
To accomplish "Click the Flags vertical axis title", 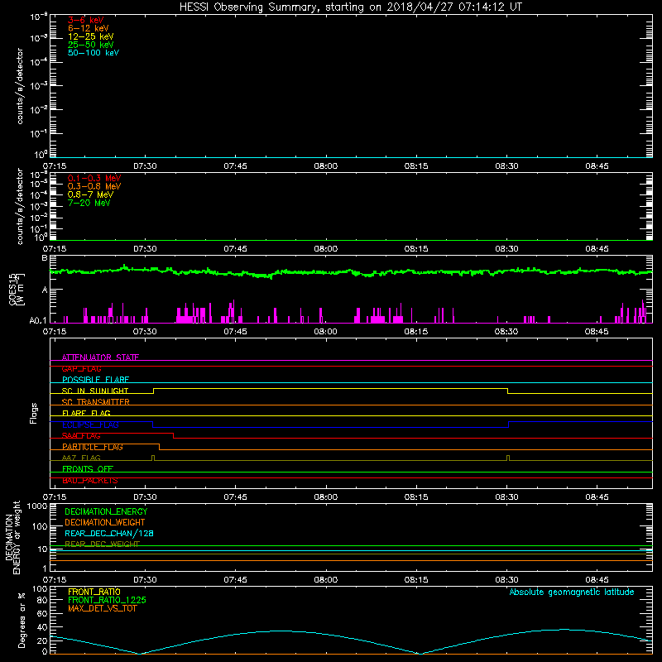I will tap(34, 413).
